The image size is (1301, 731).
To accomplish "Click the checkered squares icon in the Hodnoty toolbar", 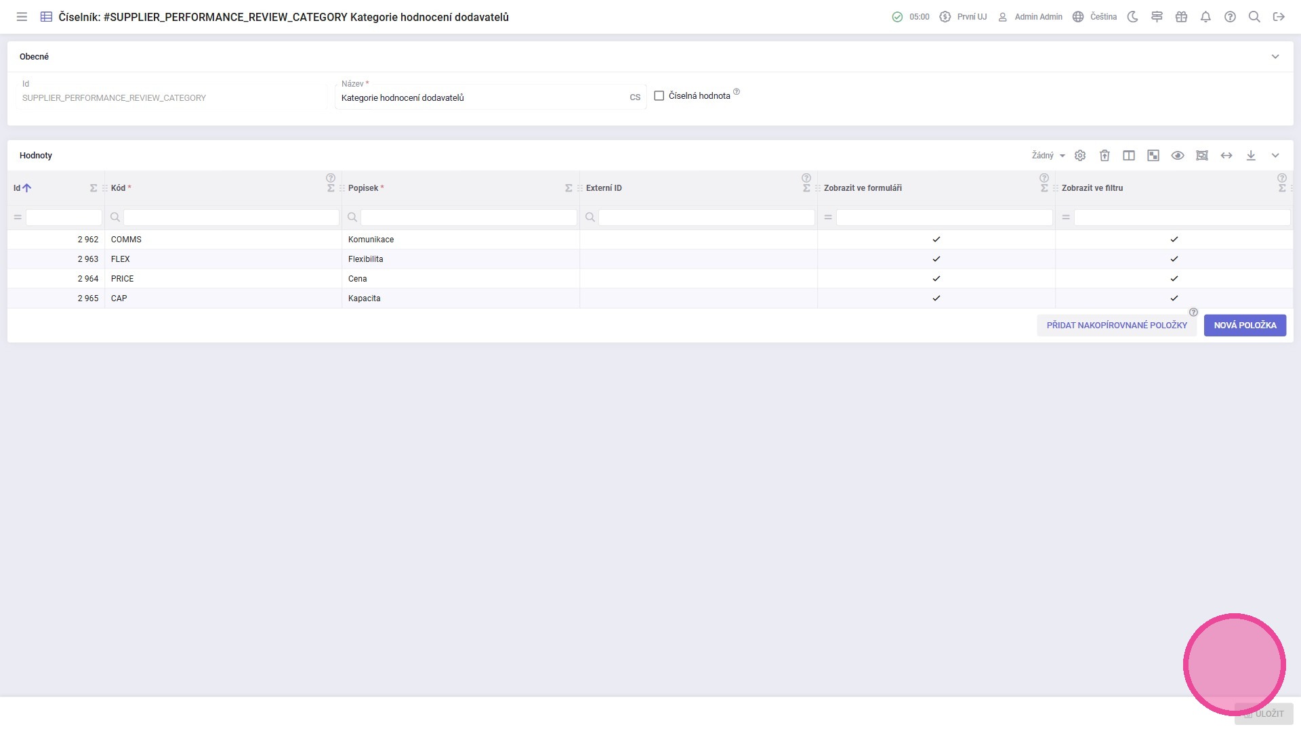I will (x=1153, y=156).
